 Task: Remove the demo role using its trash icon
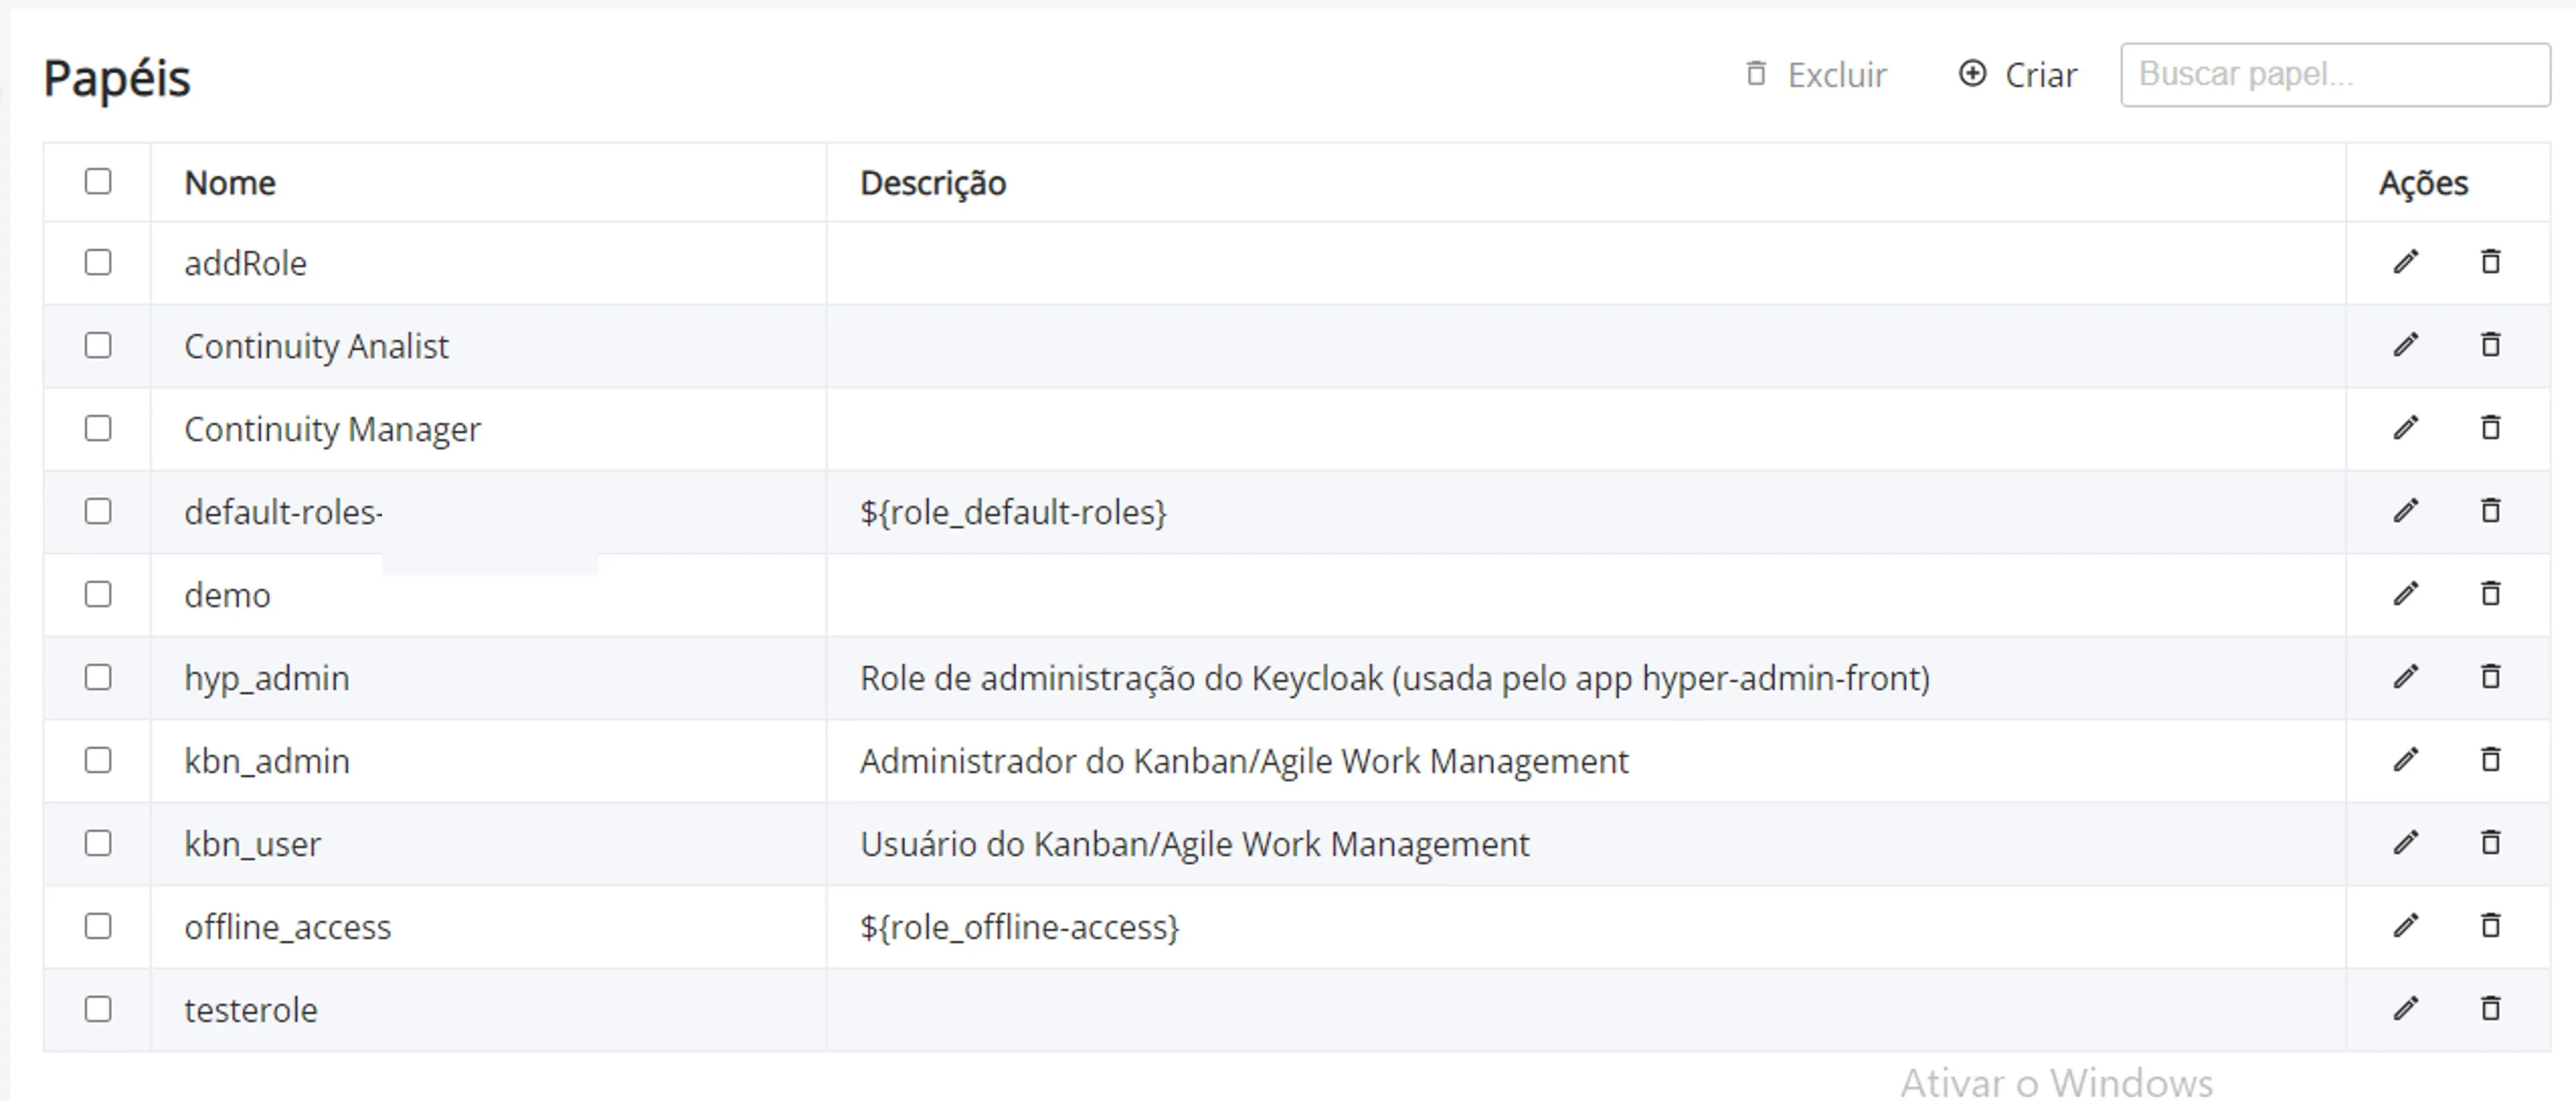tap(2491, 594)
